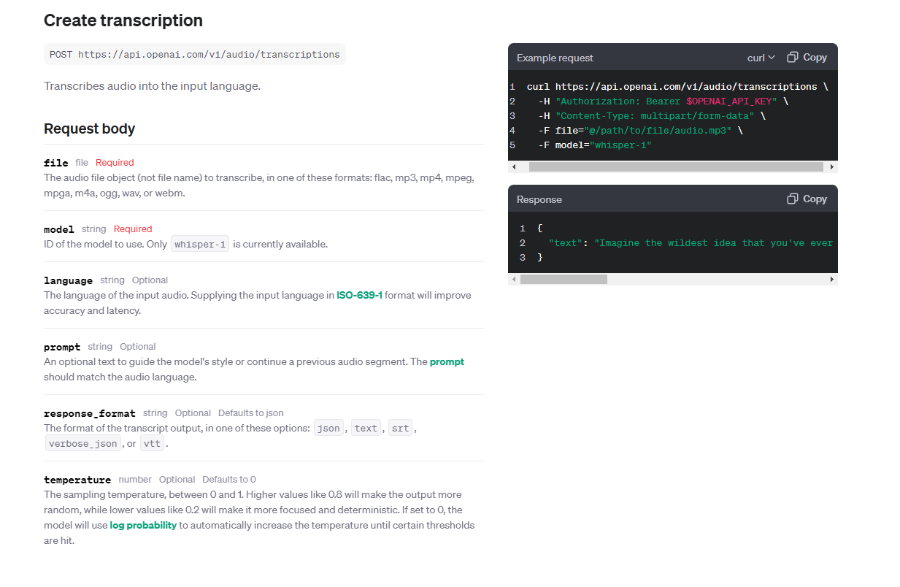Click the Optional label beside language
Image resolution: width=900 pixels, height=587 pixels.
150,280
